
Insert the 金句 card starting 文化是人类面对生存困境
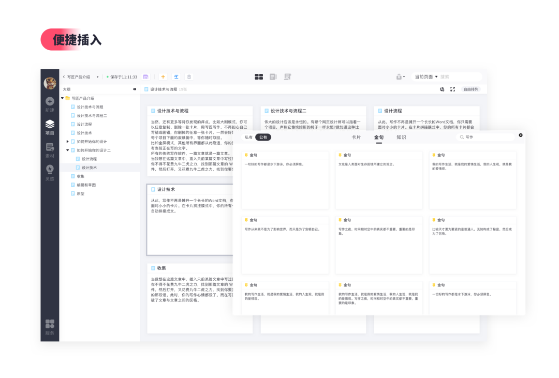point(378,180)
